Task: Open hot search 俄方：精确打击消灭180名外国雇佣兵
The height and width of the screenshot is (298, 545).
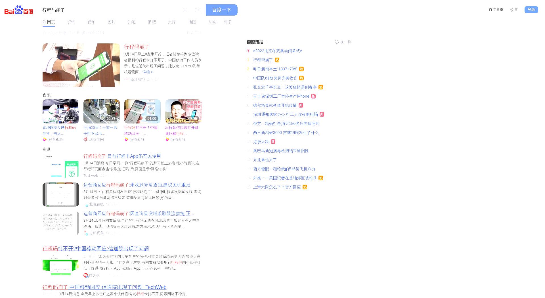Action: click(286, 124)
